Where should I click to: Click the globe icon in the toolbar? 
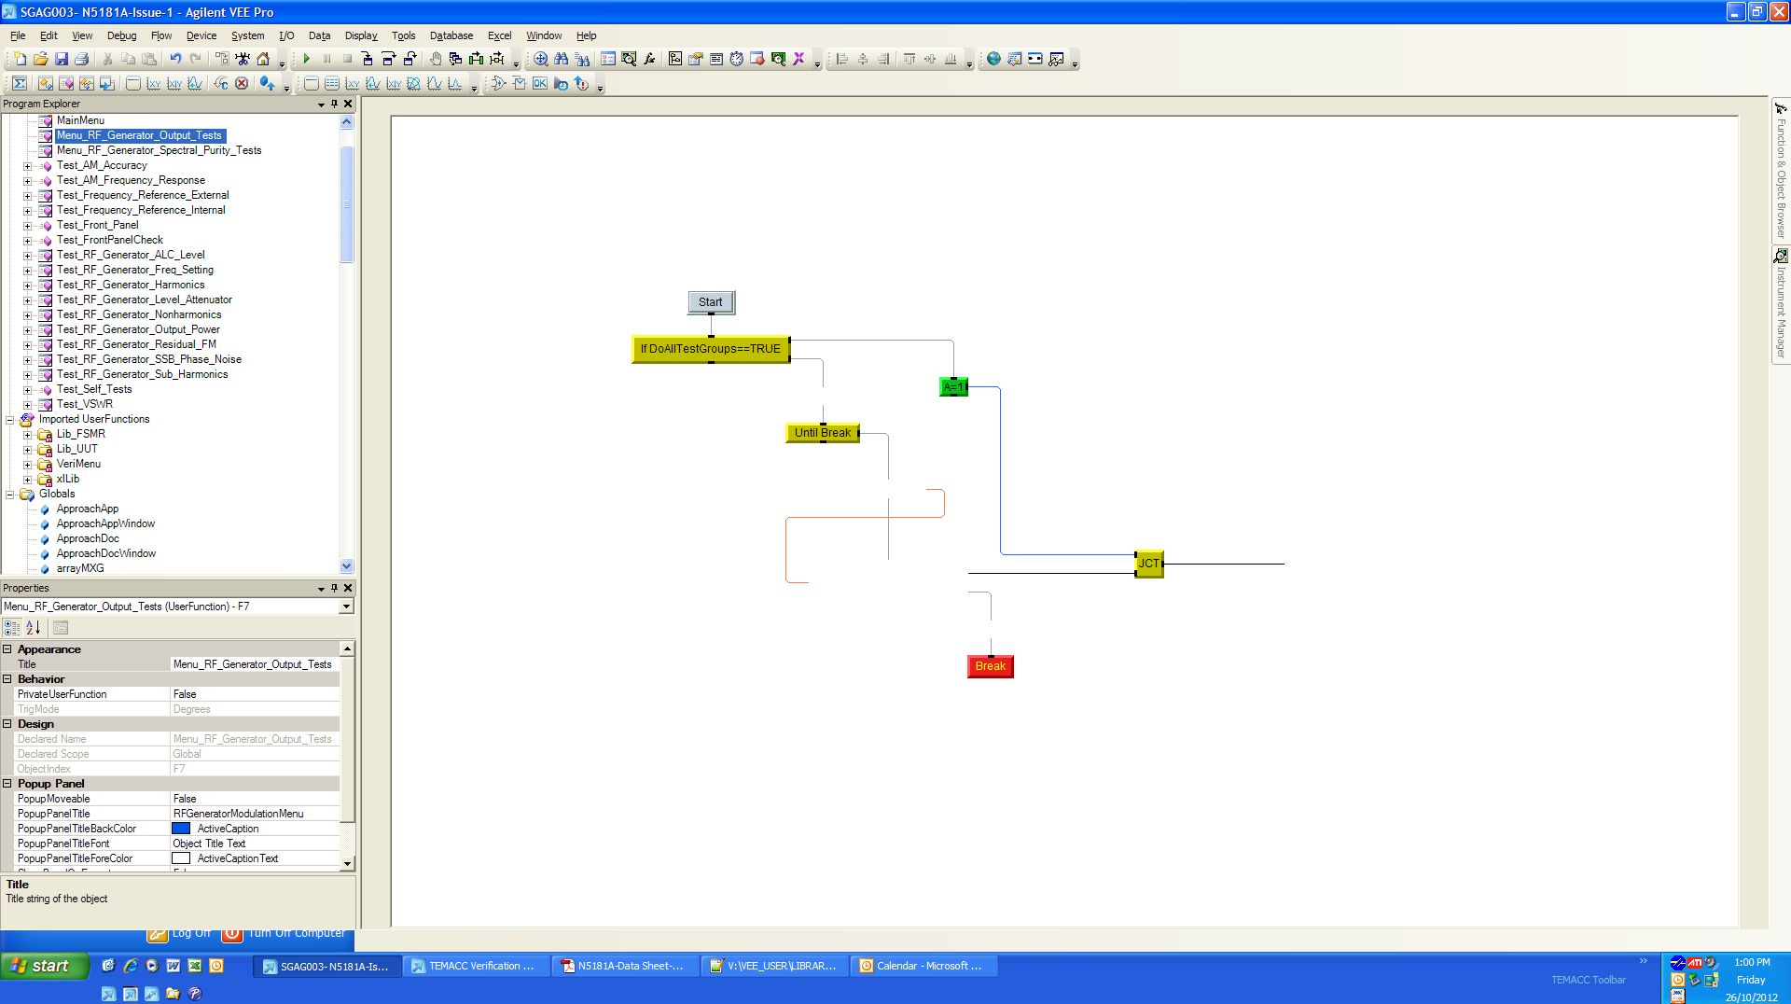(x=993, y=59)
